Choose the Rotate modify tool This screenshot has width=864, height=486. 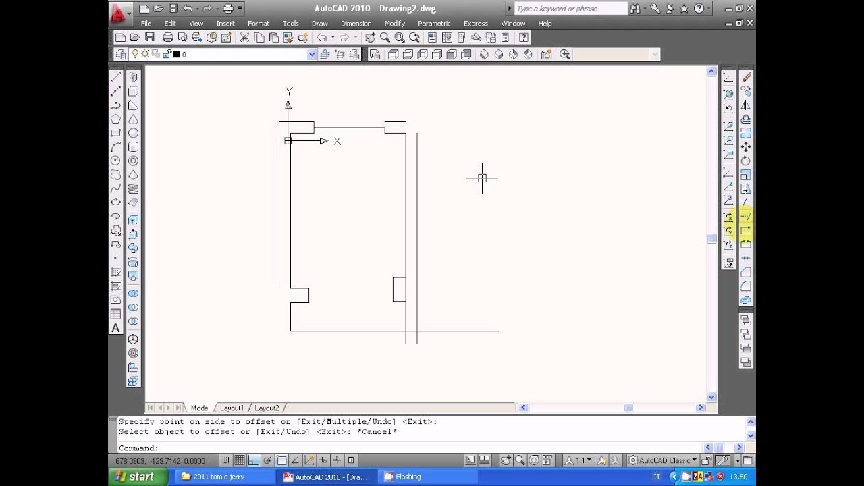(746, 161)
